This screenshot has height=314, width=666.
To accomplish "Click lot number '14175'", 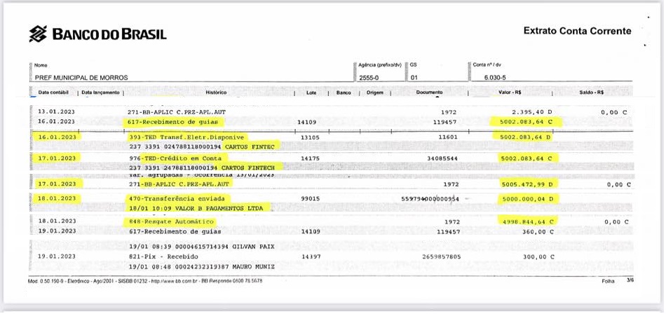I will [310, 158].
